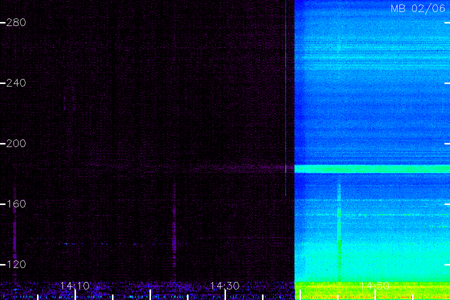The width and height of the screenshot is (450, 300).
Task: Click the MB 02/06 date label
Action: point(418,8)
